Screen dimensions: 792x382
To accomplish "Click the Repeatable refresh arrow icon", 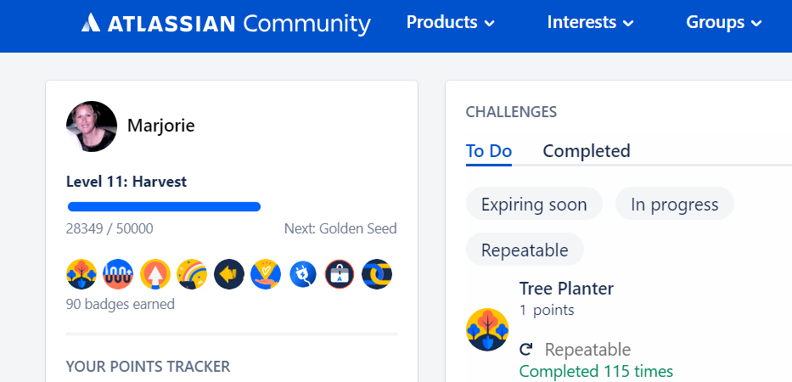I will point(525,349).
